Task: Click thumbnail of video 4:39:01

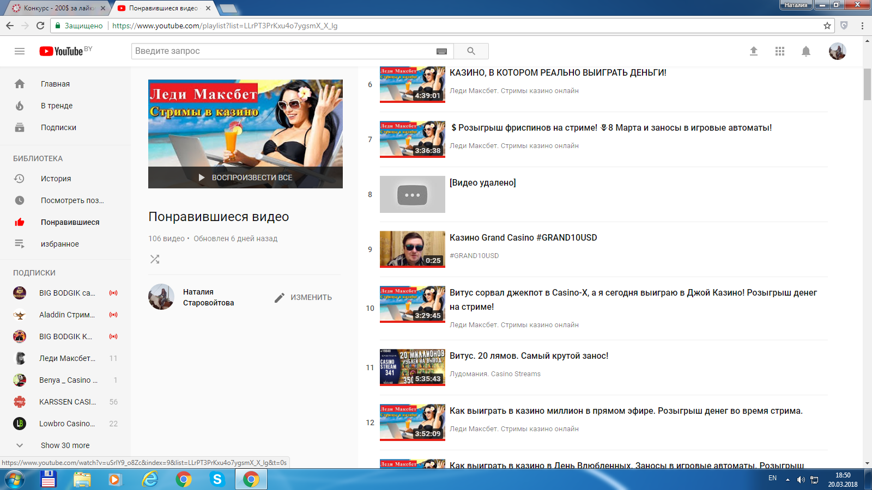Action: click(x=413, y=85)
